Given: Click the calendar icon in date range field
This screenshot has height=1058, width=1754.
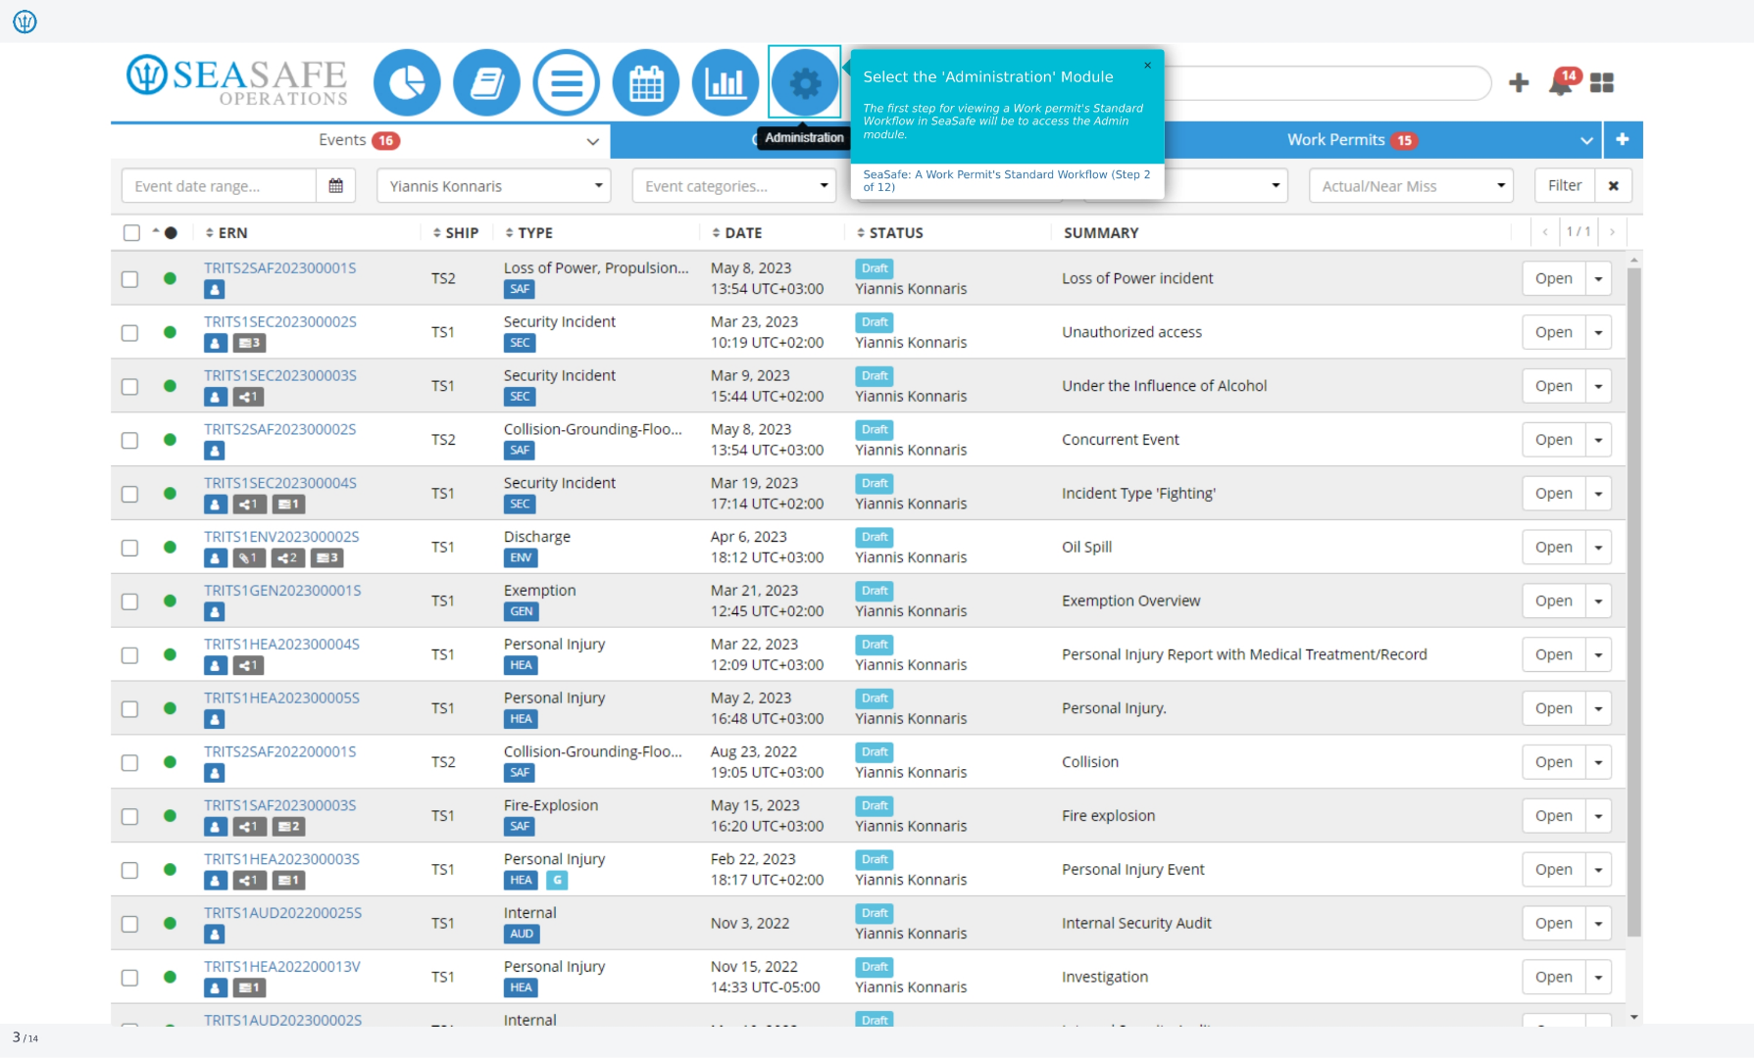Looking at the screenshot, I should tap(335, 186).
